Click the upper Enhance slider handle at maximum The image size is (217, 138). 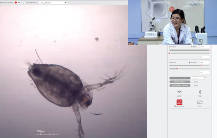tap(210, 50)
